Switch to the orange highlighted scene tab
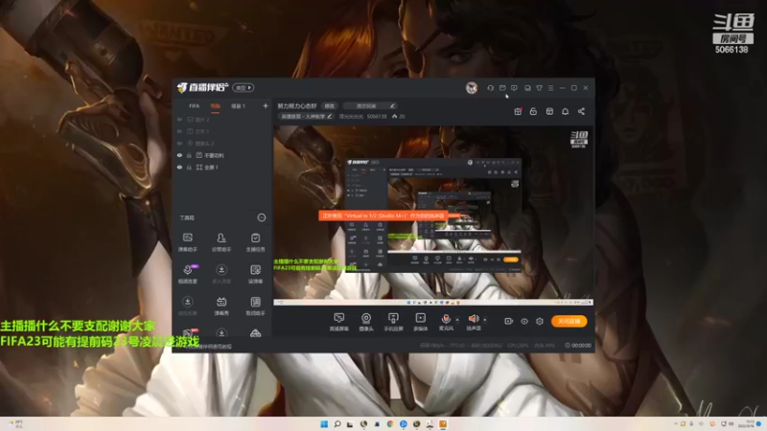Viewport: 767px width, 431px height. (215, 106)
